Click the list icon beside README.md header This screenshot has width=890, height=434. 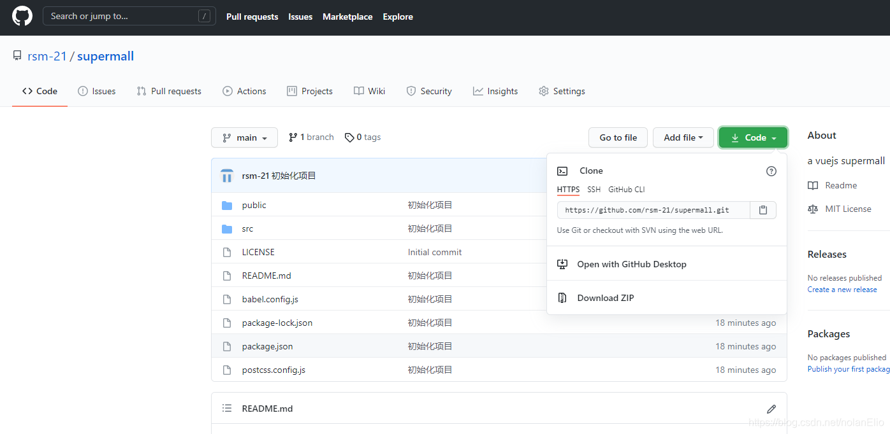click(227, 408)
